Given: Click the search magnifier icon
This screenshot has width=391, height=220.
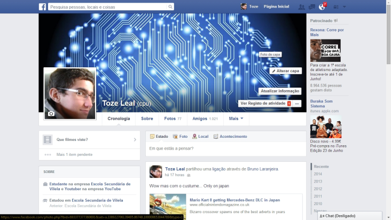Looking at the screenshot, I should click(170, 7).
